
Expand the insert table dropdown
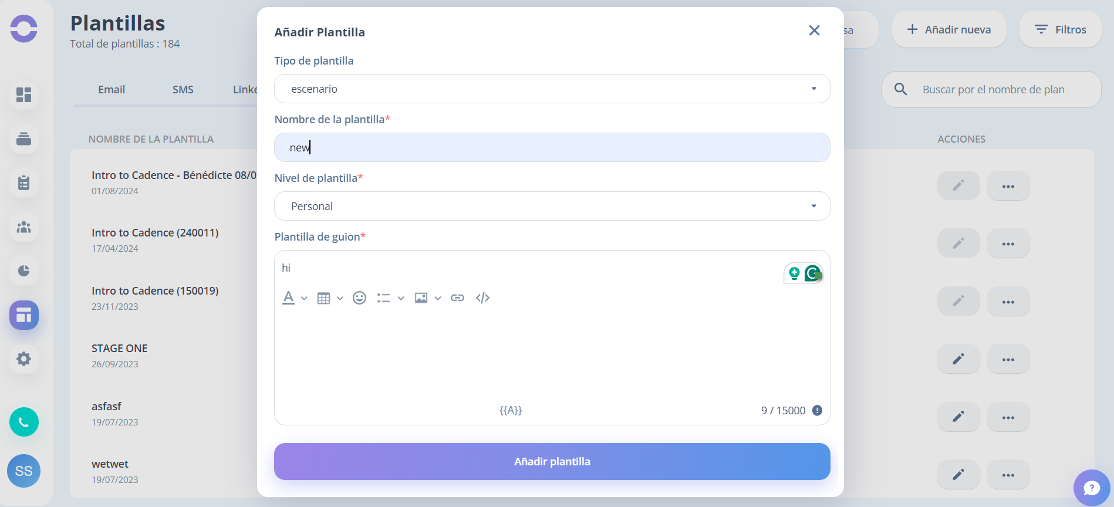340,298
